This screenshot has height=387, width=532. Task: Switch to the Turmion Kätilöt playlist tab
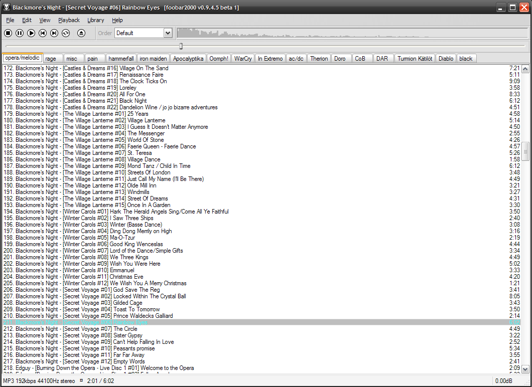(415, 59)
